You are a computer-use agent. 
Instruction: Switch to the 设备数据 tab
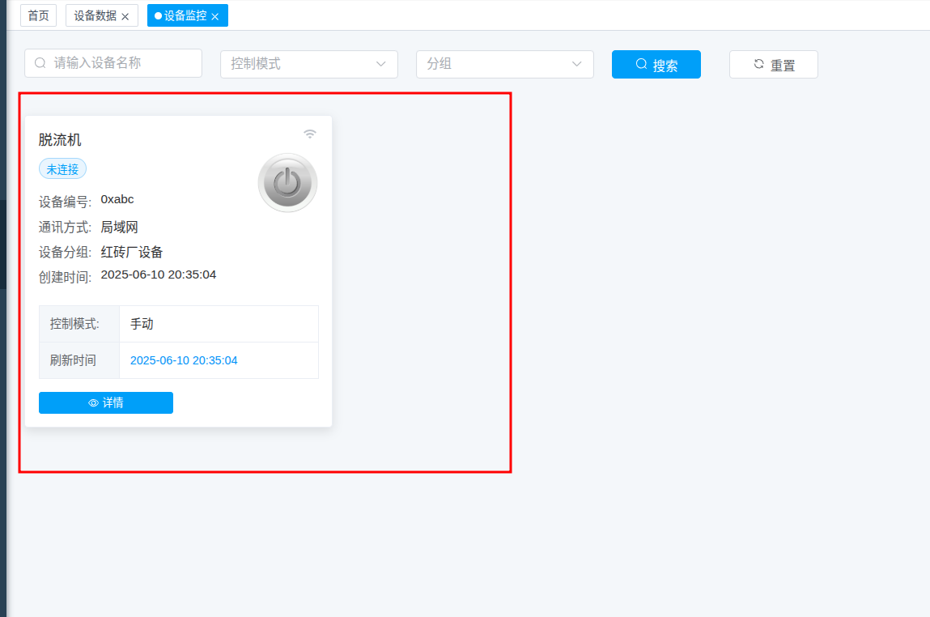[96, 15]
